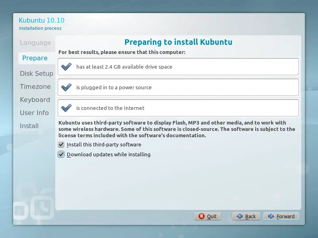Viewport: 318px width, 238px height.
Task: Go Back to previous installer page
Action: tap(246, 216)
